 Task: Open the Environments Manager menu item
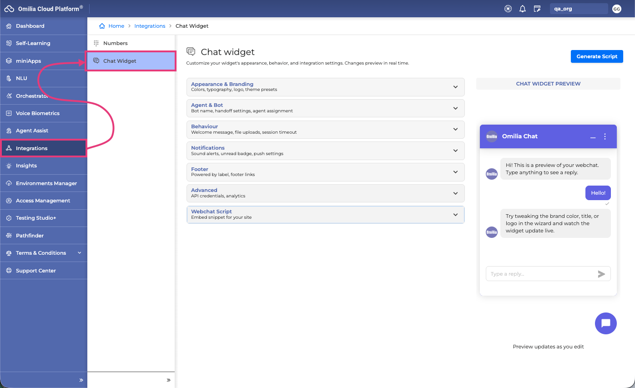click(x=44, y=183)
